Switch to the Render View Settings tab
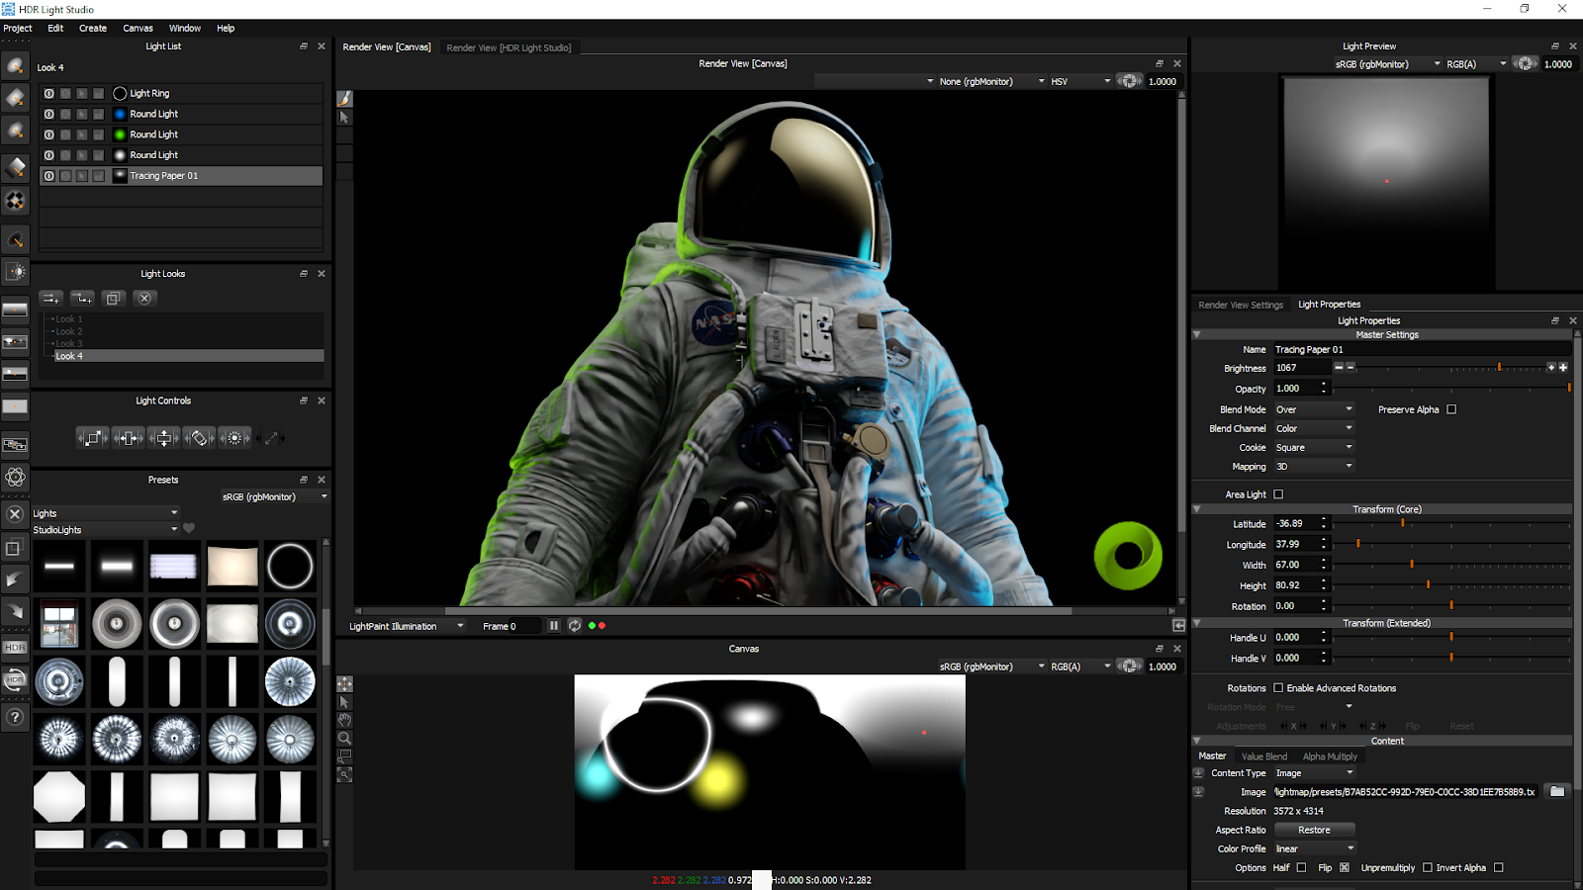The width and height of the screenshot is (1583, 890). 1241,305
